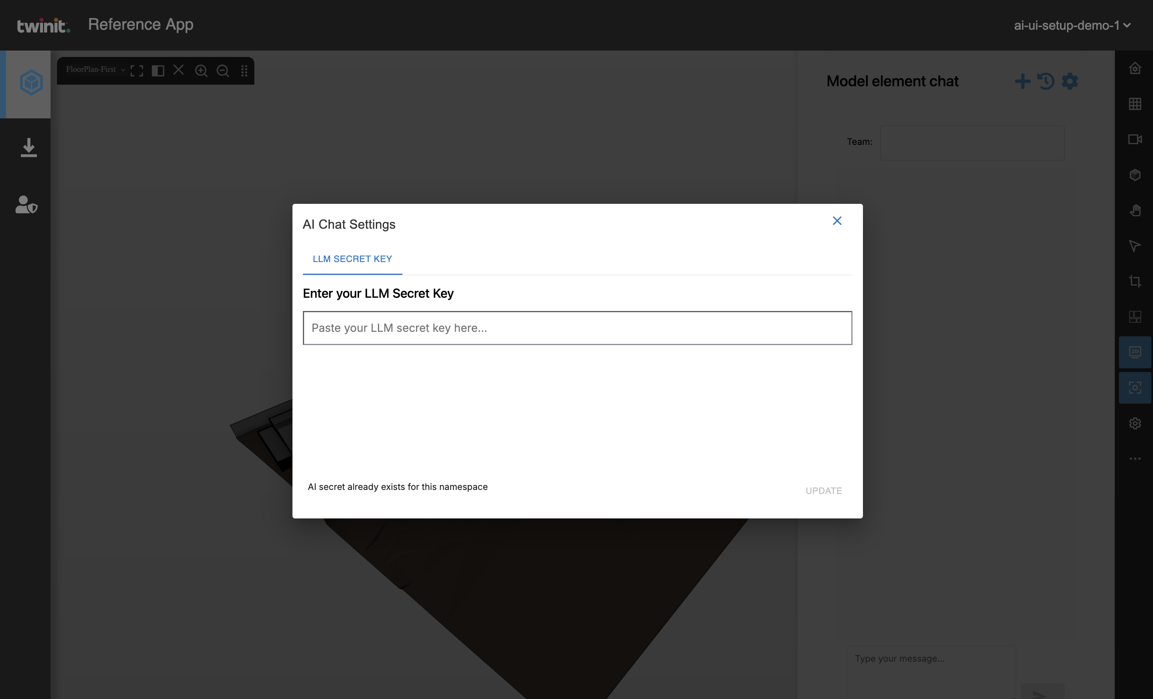Screen dimensions: 1153x699
Task: Select the LLM SECRET KEY tab
Action: (352, 259)
